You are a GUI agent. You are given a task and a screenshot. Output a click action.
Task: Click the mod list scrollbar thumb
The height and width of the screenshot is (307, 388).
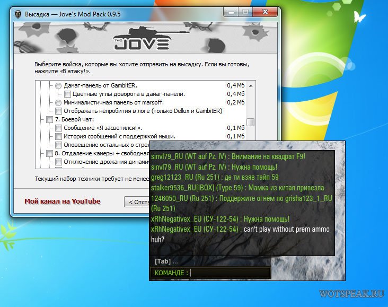pos(250,122)
